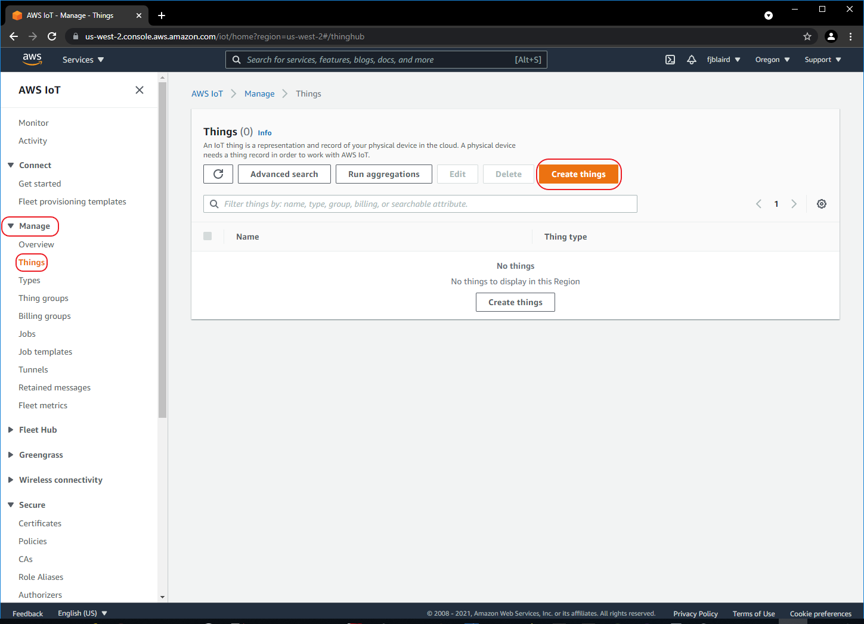
Task: Collapse the Manage section
Action: pyautogui.click(x=11, y=226)
